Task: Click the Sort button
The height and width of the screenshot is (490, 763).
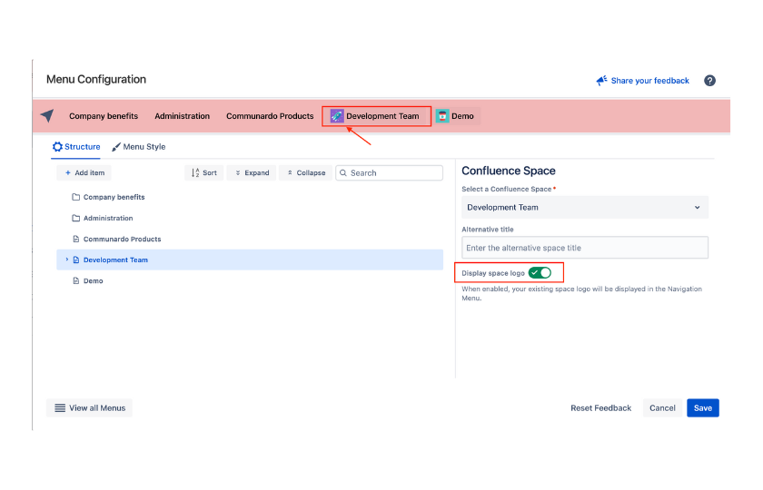Action: point(204,173)
